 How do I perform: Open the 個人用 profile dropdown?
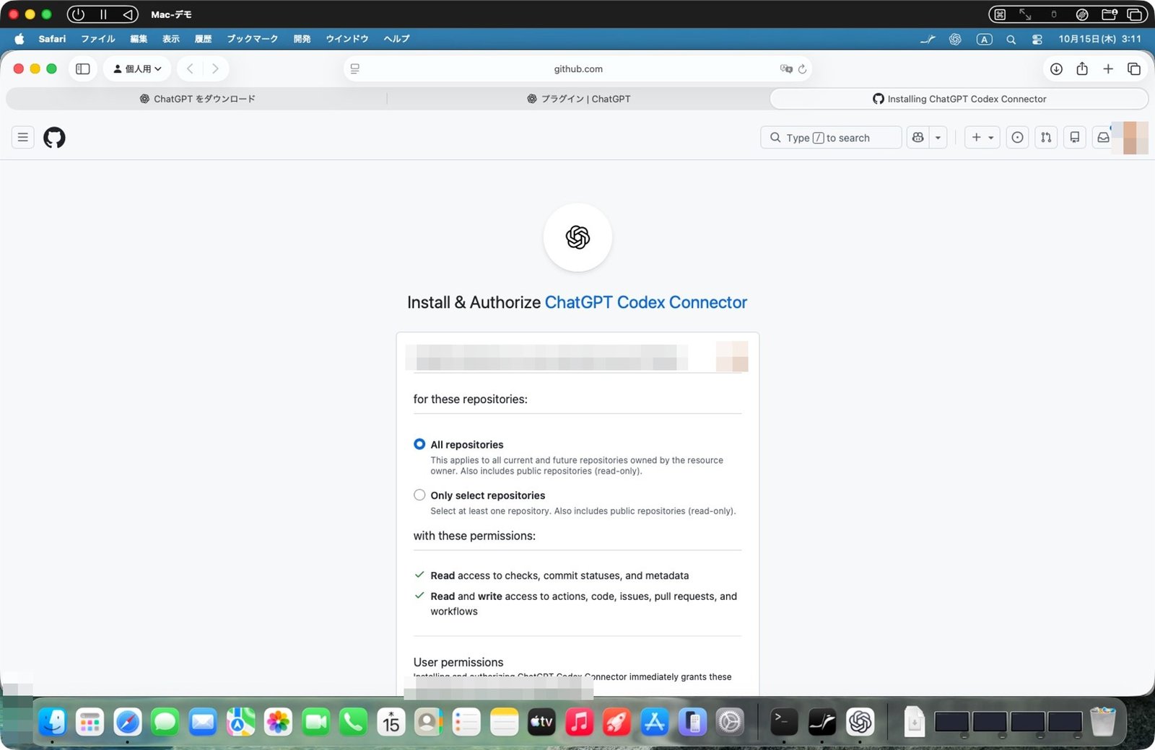click(x=137, y=69)
